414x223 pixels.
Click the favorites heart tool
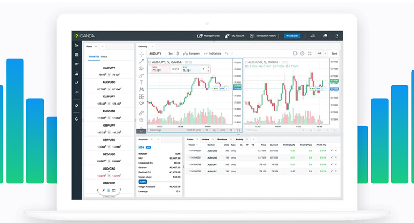(141, 104)
